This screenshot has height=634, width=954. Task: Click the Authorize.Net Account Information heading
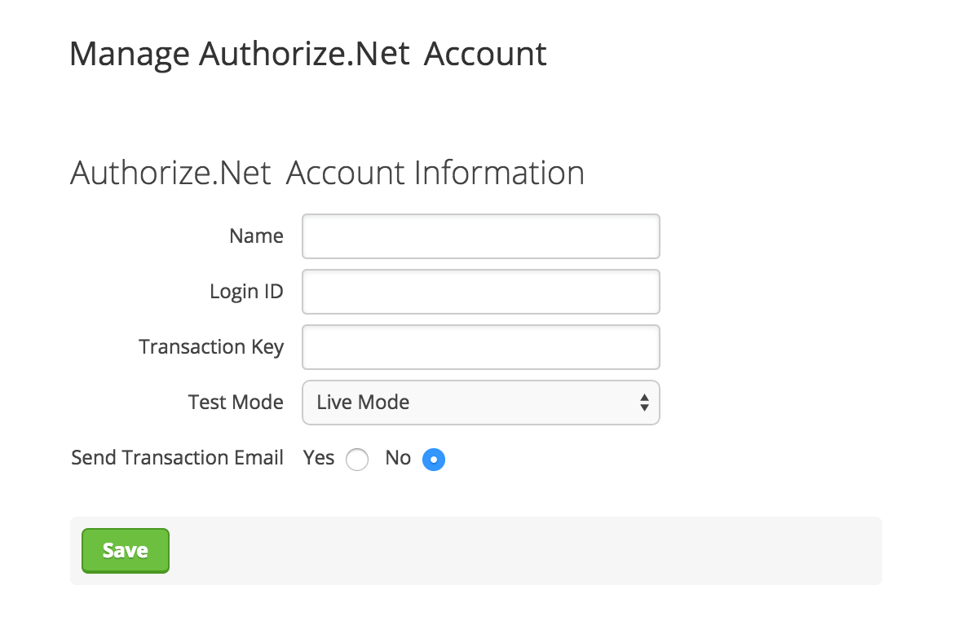click(327, 173)
